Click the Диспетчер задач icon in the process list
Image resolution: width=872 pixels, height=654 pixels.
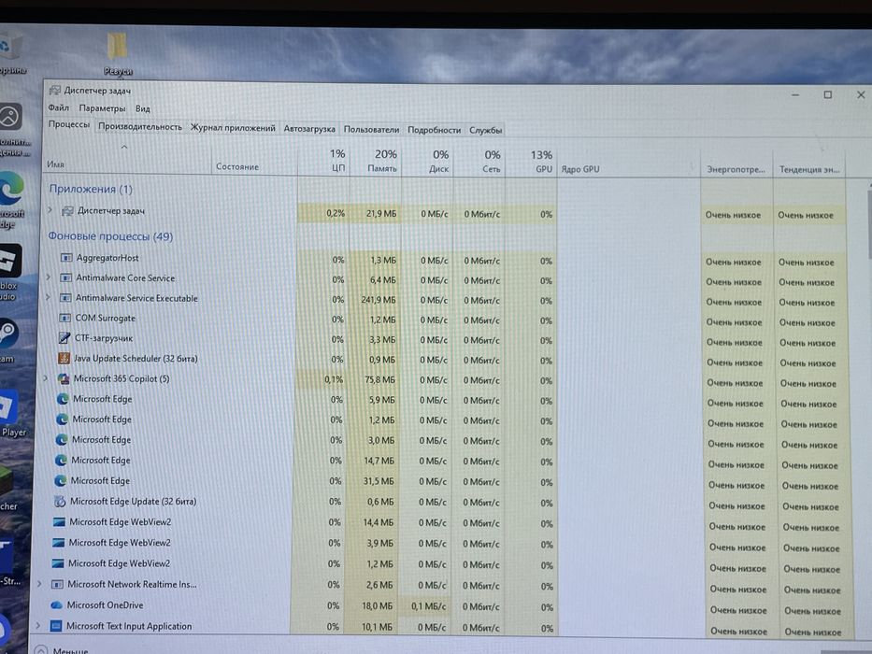[x=67, y=211]
